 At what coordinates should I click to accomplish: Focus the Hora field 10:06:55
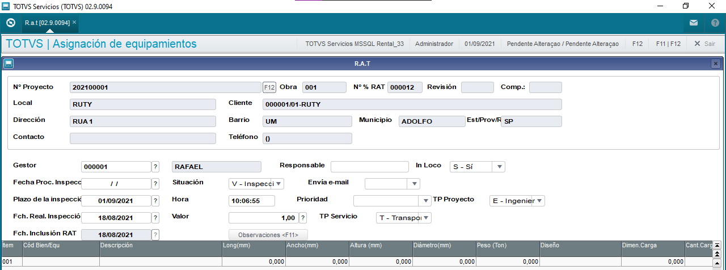pyautogui.click(x=252, y=201)
